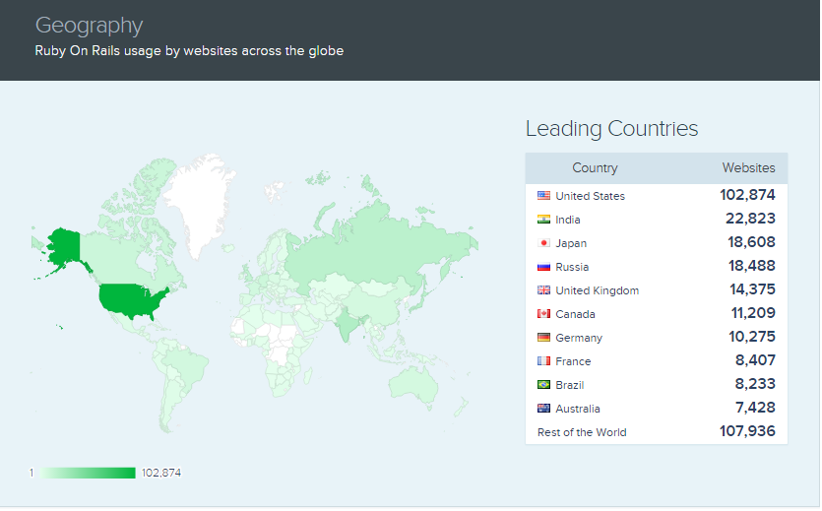Select the India country name
822x511 pixels.
(x=568, y=220)
